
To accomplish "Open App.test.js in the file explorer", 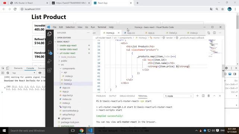I will [68, 95].
